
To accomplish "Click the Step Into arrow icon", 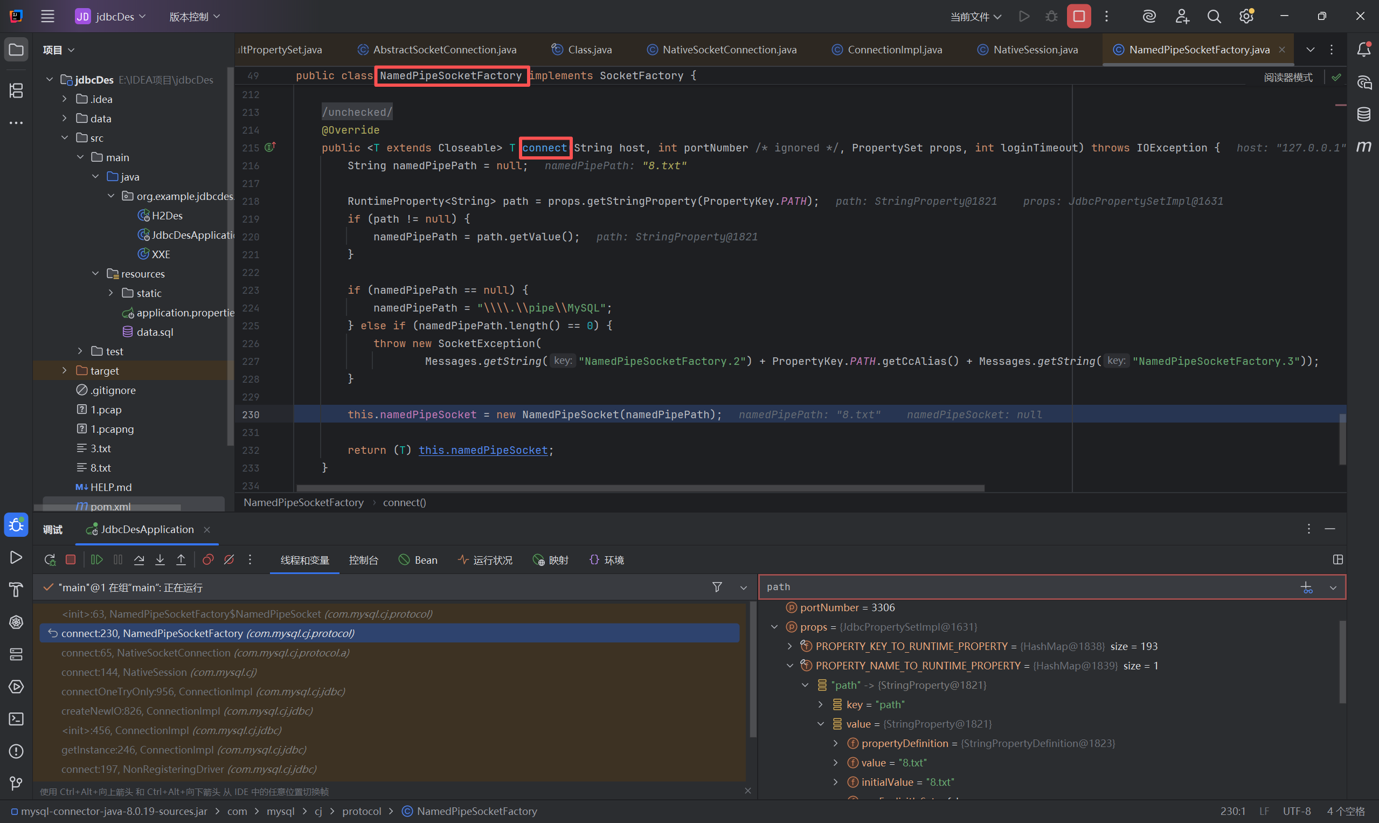I will 160,559.
